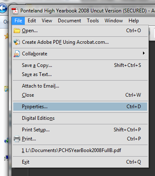Open the Document menu
Viewport: 155px width, 176px height.
(69, 21)
